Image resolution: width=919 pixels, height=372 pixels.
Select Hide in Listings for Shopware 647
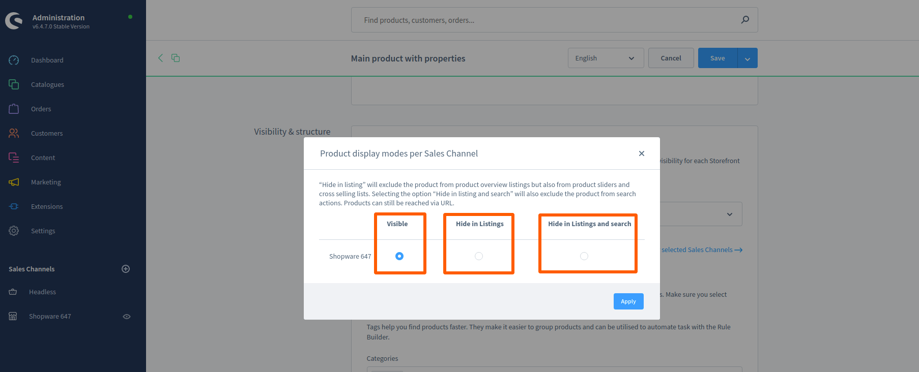tap(479, 256)
